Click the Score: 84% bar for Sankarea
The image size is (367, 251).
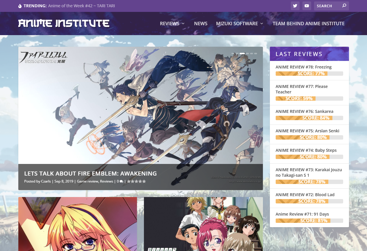pyautogui.click(x=309, y=118)
